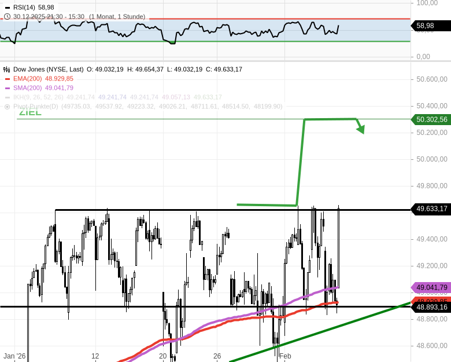Click the purple SMA(200) color swatch

point(7,88)
